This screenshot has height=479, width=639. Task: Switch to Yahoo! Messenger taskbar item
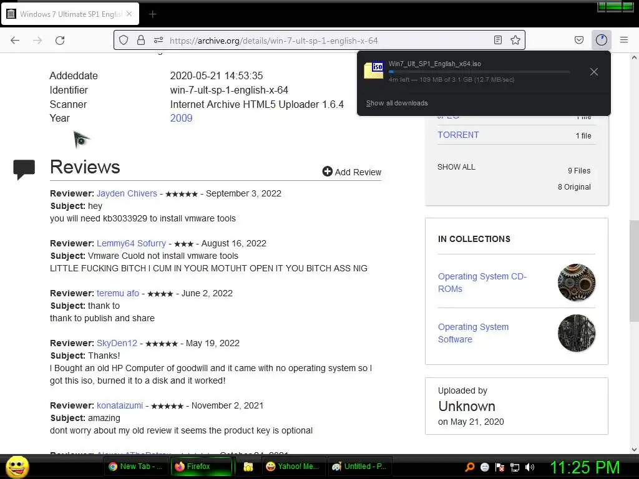[293, 467]
